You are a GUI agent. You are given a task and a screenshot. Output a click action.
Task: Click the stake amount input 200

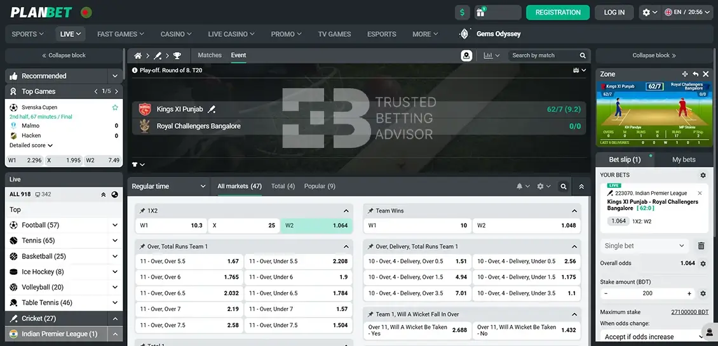point(647,293)
